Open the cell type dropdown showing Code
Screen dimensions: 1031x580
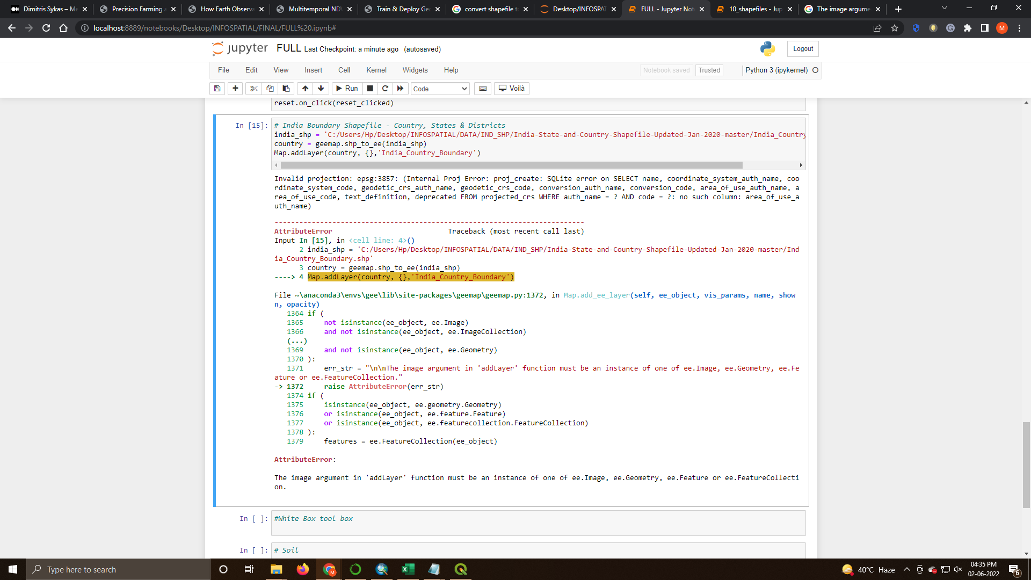439,88
